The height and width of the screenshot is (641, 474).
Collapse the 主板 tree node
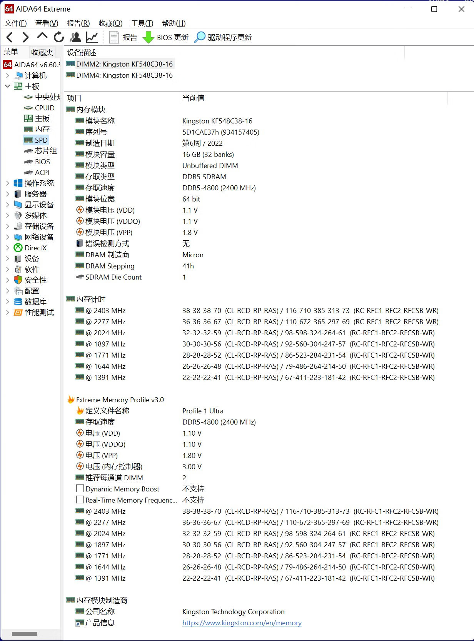pos(7,86)
